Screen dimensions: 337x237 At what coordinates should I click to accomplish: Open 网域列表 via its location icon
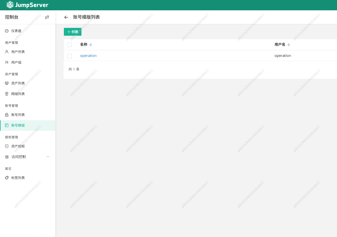[6, 94]
